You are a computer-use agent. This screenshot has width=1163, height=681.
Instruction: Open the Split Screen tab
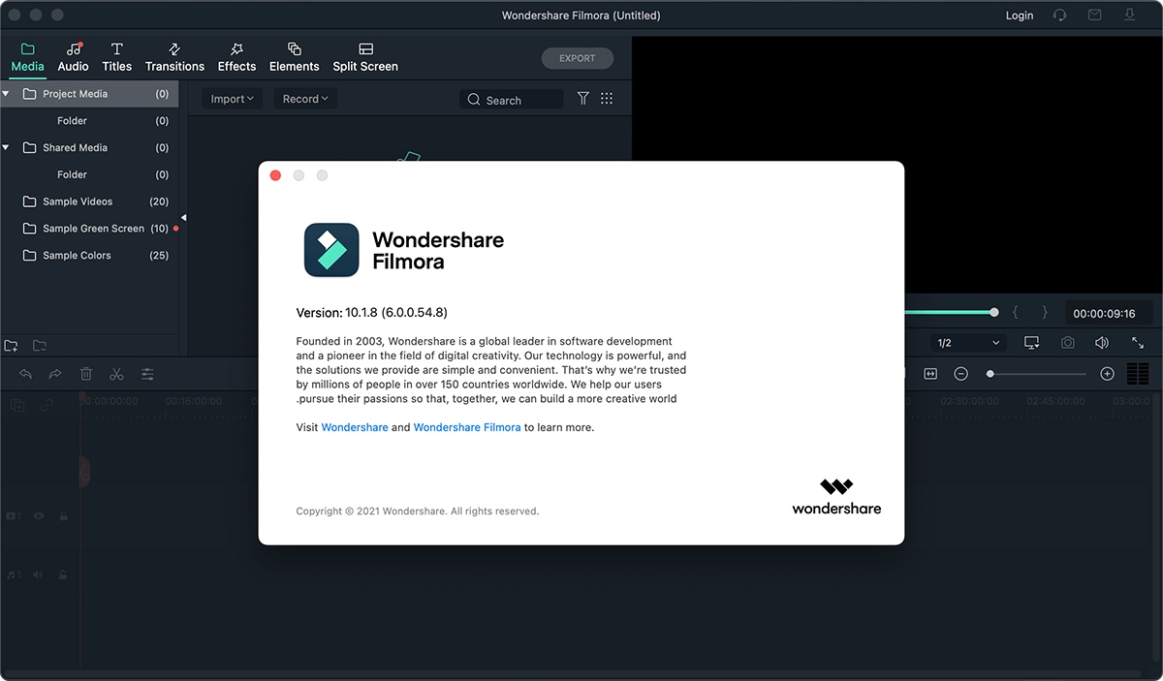[365, 58]
